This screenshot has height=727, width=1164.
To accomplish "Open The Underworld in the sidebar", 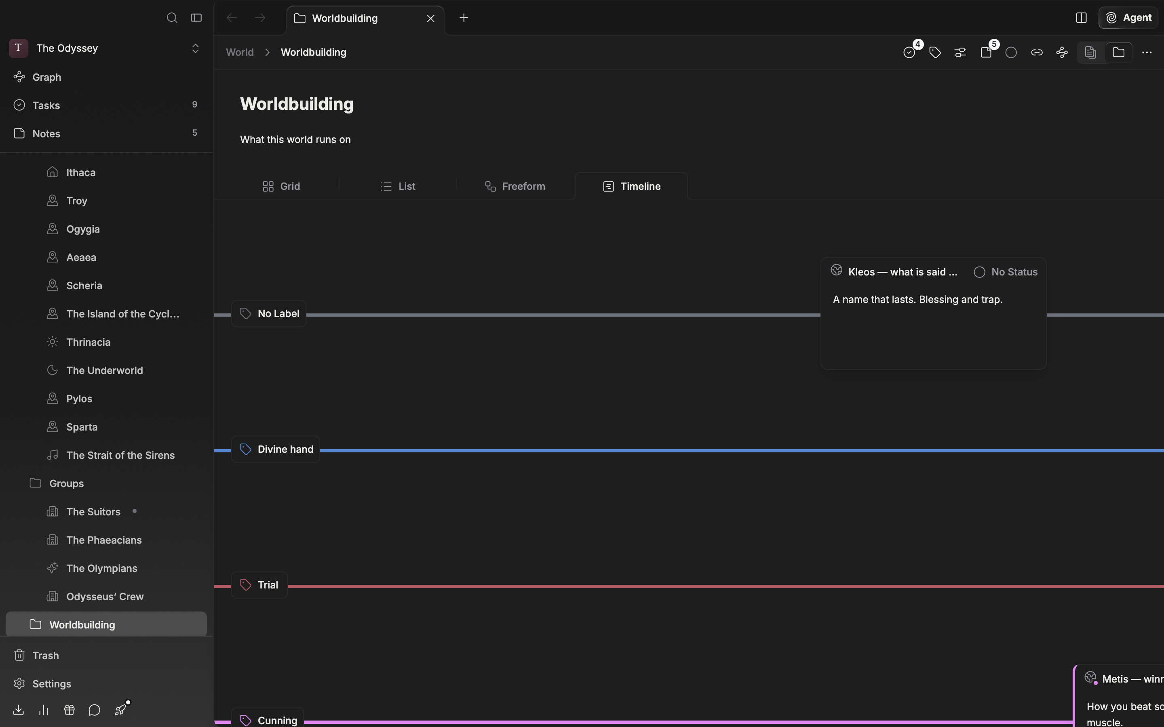I will point(106,370).
